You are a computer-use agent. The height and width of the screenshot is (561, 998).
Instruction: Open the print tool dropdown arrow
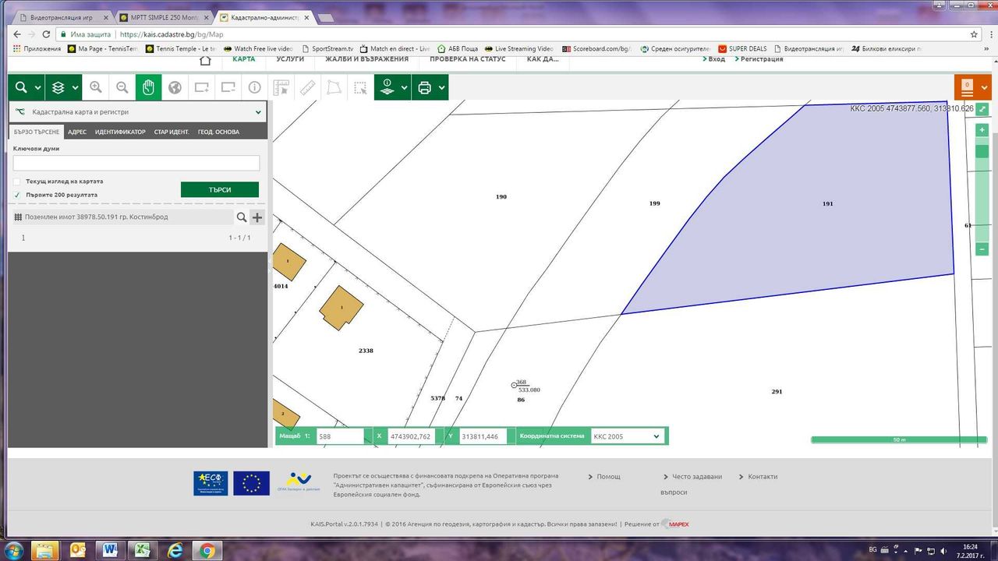point(441,87)
